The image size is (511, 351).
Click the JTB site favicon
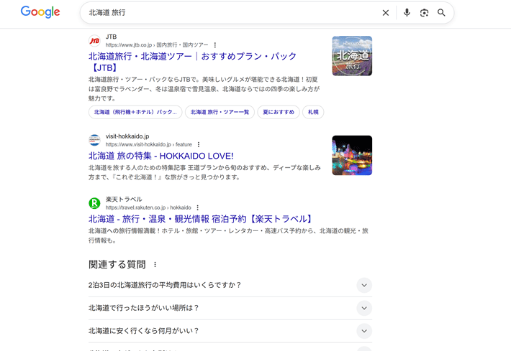[94, 41]
